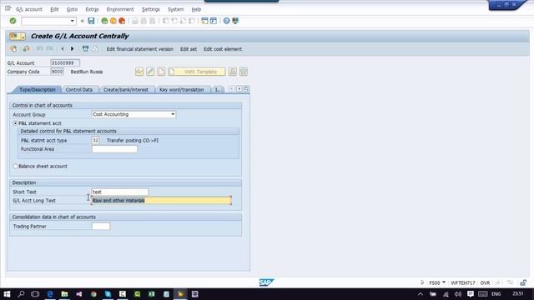
Task: Collapse command field with double chevron
Action: (82, 21)
